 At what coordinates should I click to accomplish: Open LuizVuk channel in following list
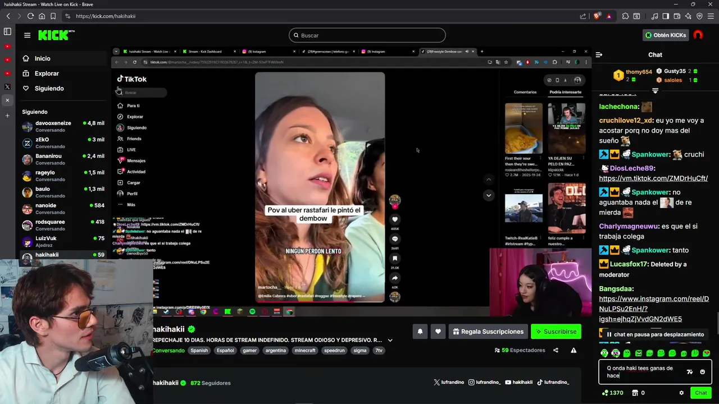(x=63, y=242)
